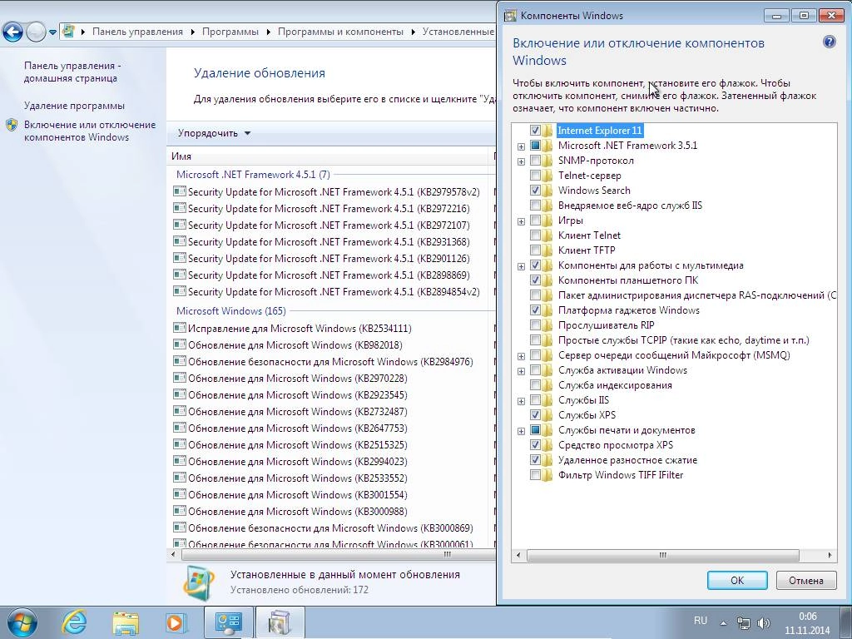Open Включение или отключение компонентов Windows link
The height and width of the screenshot is (639, 852).
90,131
